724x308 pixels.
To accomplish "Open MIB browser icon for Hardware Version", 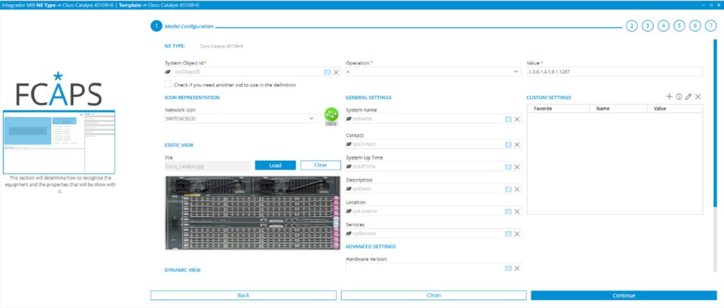I will point(508,268).
